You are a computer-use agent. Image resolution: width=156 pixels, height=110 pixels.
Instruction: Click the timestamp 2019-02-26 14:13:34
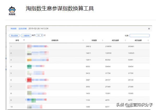(38, 29)
